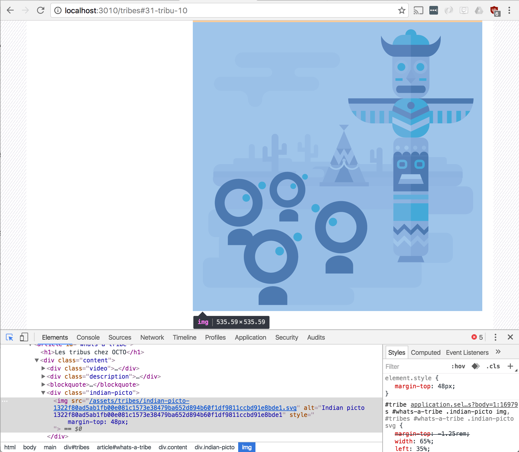Switch to the Console tab
The height and width of the screenshot is (452, 519).
pyautogui.click(x=88, y=338)
